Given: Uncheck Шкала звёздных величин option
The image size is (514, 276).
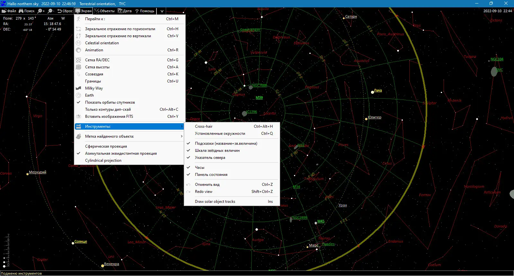Looking at the screenshot, I should 217,151.
